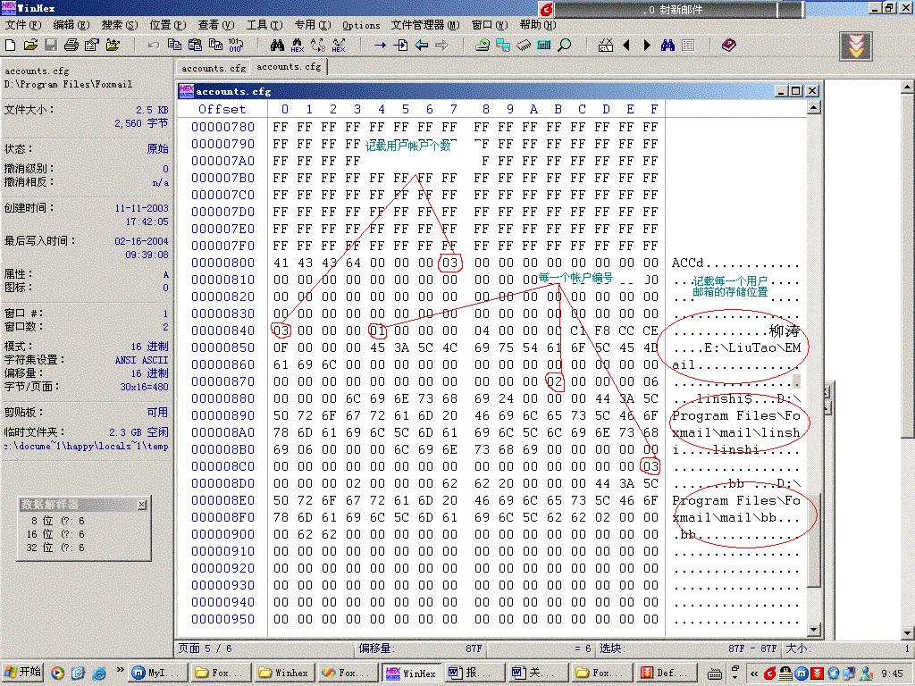The width and height of the screenshot is (915, 686).
Task: Open the Options menu
Action: [361, 25]
